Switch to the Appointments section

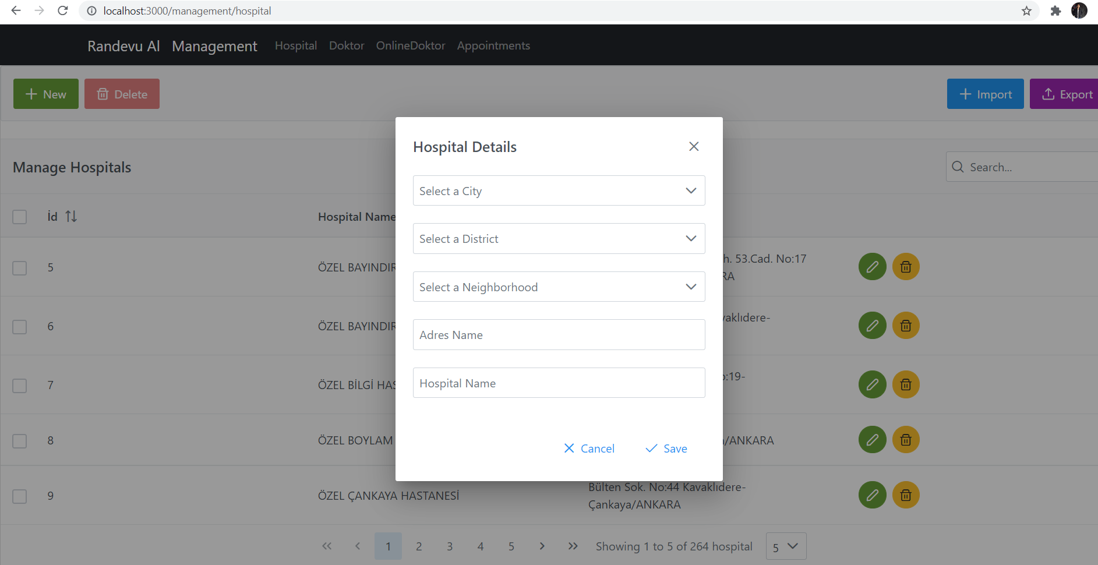493,45
